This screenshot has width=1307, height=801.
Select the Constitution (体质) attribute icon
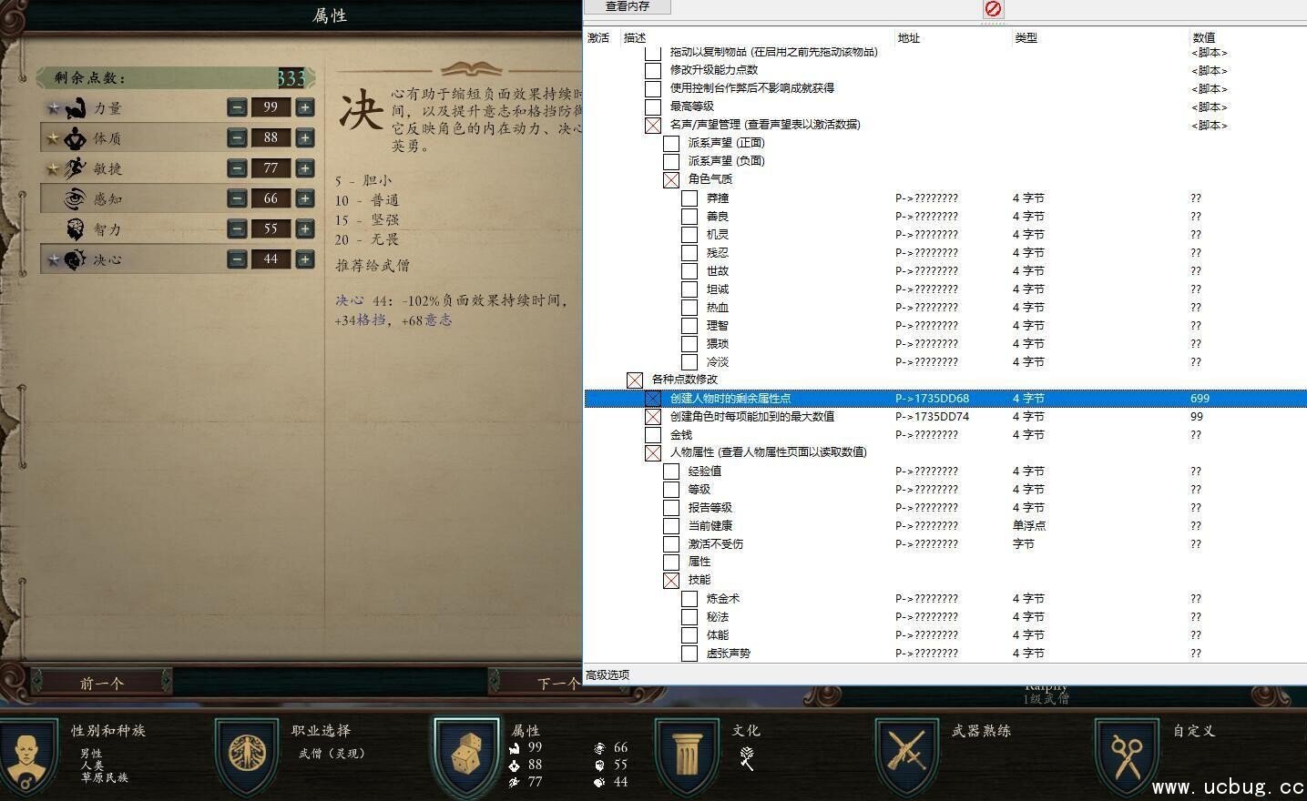click(x=75, y=138)
